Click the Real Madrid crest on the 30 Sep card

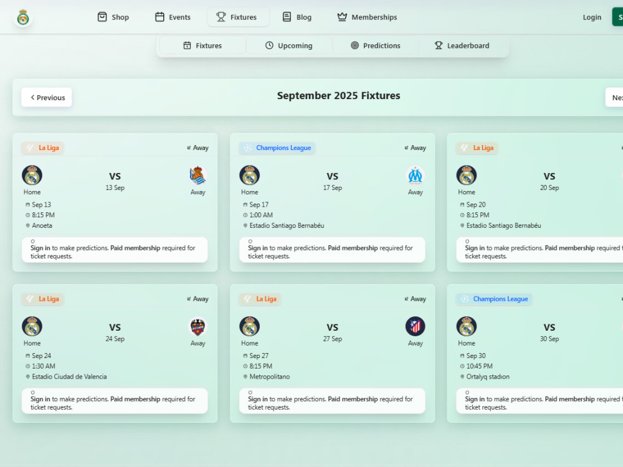(x=467, y=326)
